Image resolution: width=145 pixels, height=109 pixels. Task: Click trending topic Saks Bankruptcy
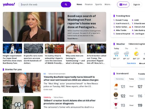[140, 30]
